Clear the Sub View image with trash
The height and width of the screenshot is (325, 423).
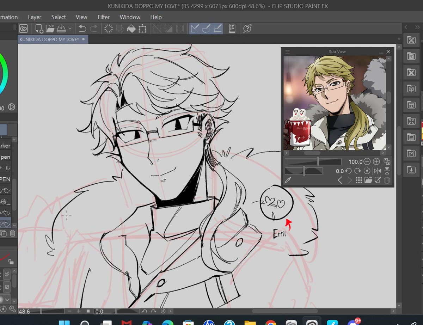387,180
